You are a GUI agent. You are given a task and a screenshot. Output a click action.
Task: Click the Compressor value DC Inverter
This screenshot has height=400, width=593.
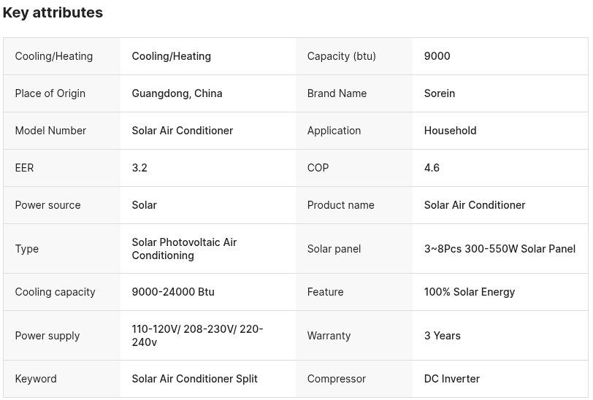pyautogui.click(x=451, y=379)
